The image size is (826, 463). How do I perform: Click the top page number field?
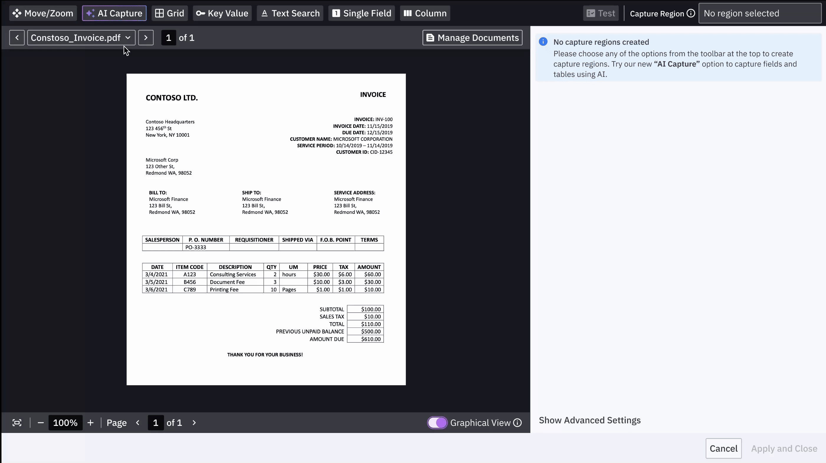(x=168, y=38)
